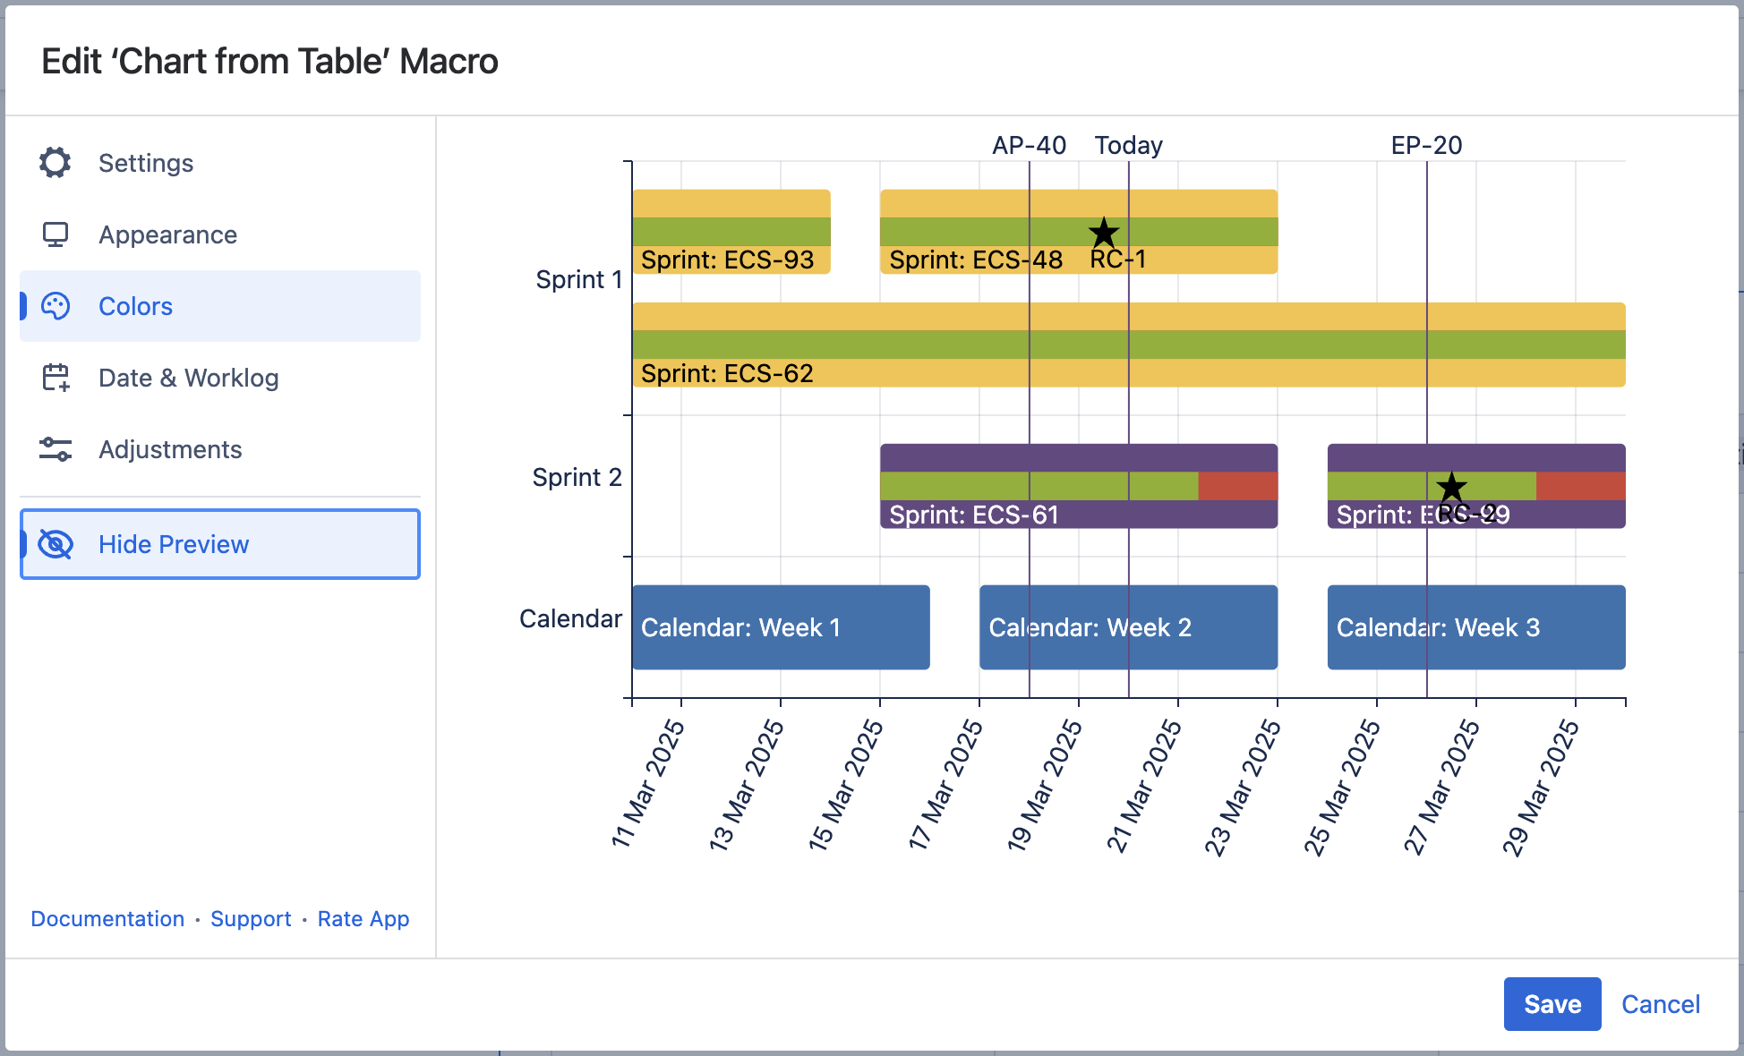1744x1056 pixels.
Task: Click the Colors palette icon
Action: pos(56,306)
